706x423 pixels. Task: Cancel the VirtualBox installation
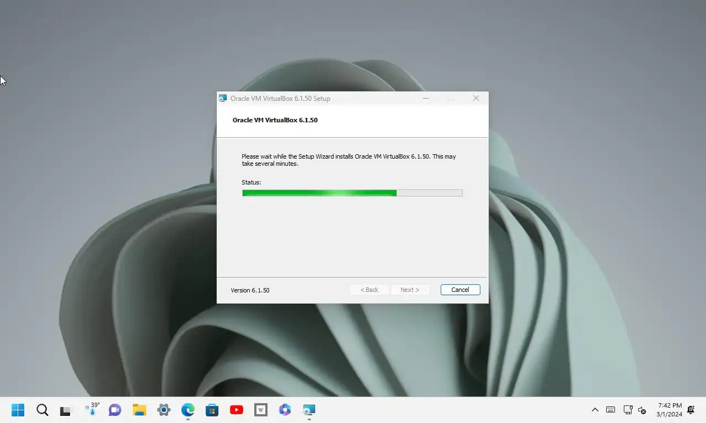point(460,290)
